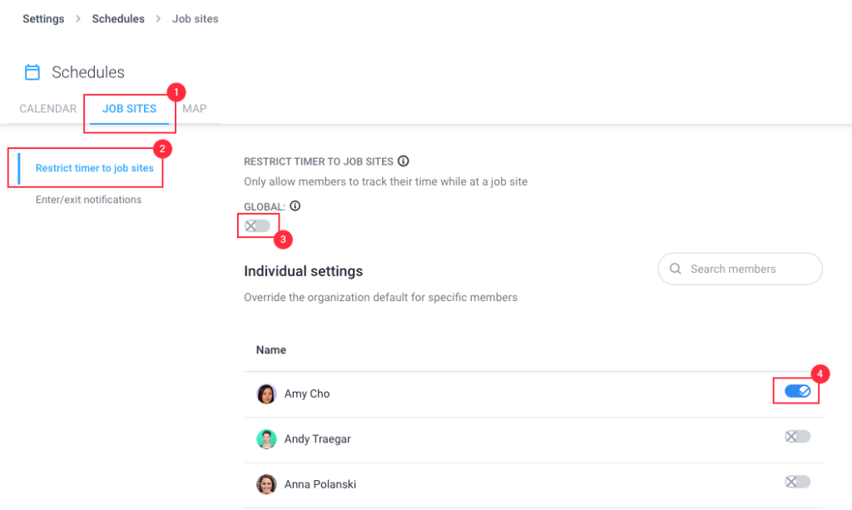This screenshot has height=510, width=852.
Task: Click info icon next to Global label
Action: (295, 206)
